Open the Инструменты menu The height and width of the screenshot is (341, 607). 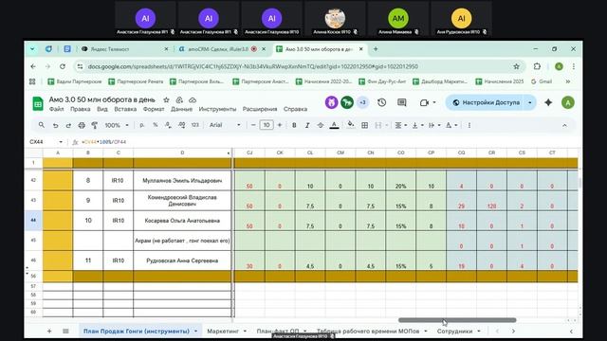tap(217, 109)
